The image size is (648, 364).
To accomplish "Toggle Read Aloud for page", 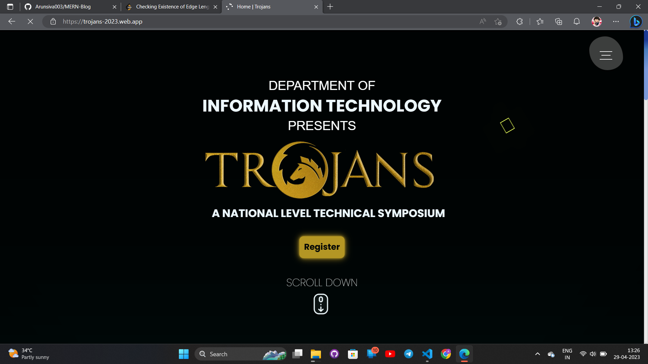I will [483, 22].
